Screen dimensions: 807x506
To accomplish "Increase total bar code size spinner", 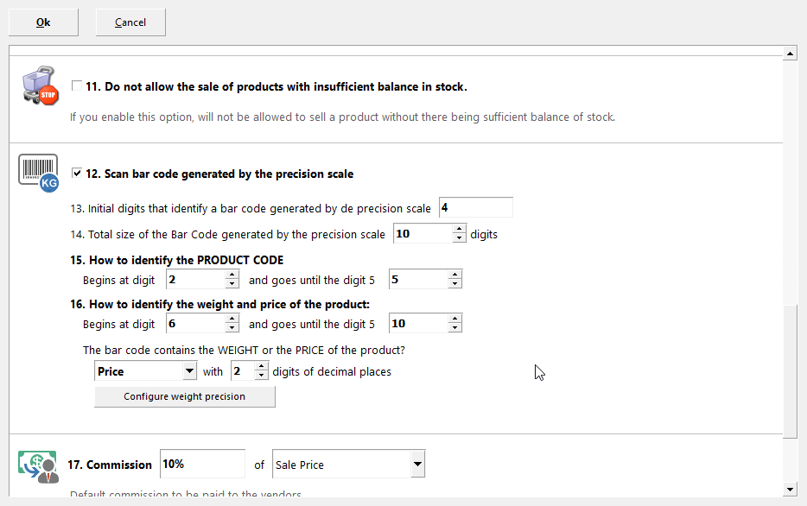I will tap(459, 230).
